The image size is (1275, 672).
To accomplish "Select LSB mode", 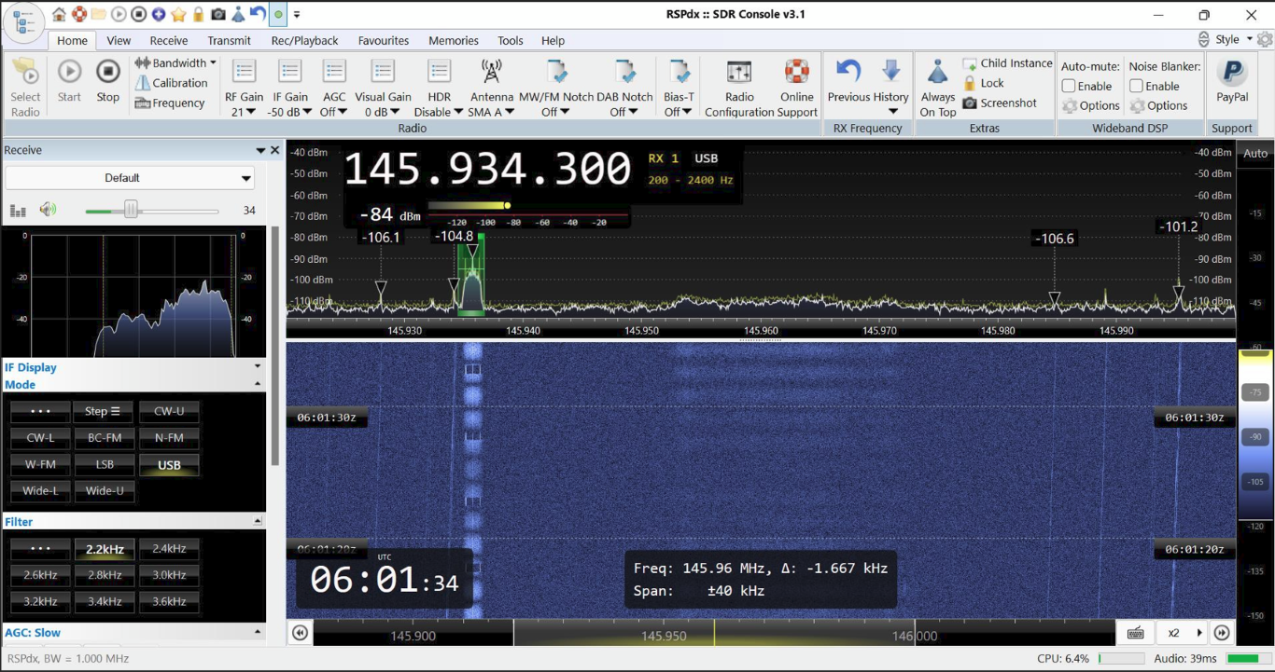I will click(105, 464).
